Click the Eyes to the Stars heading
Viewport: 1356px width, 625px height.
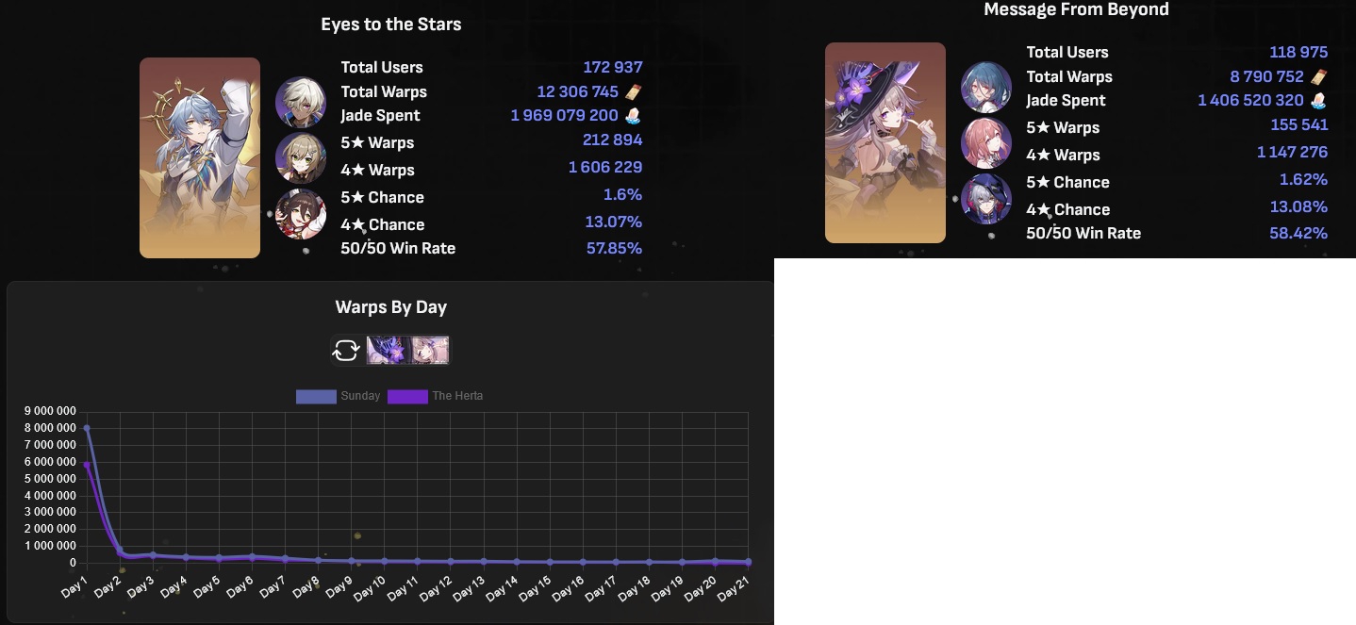pos(391,25)
